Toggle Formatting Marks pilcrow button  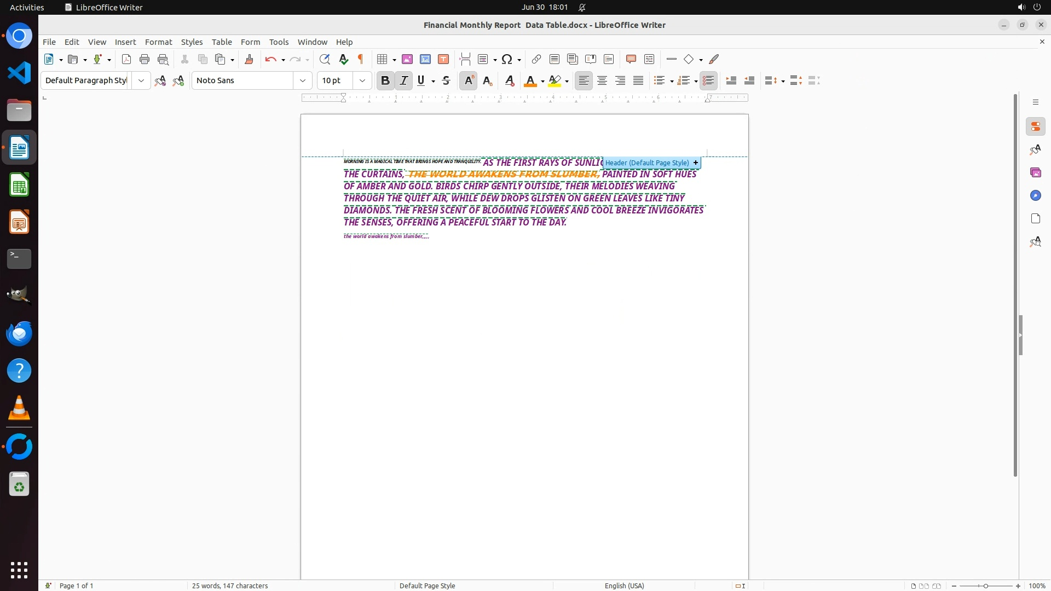pos(361,59)
